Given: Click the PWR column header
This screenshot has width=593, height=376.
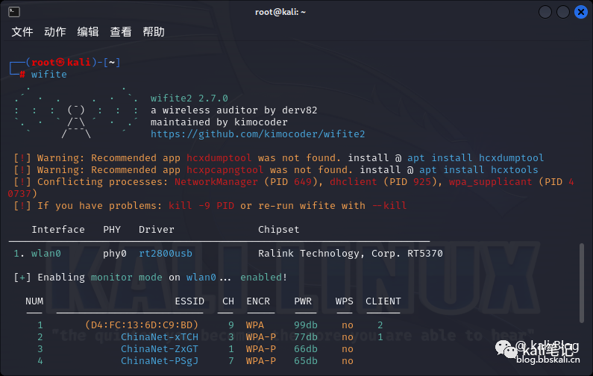Looking at the screenshot, I should click(303, 301).
